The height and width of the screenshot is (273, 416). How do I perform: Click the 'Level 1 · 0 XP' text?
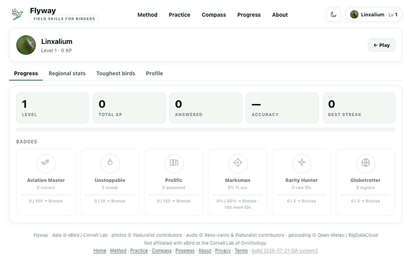pyautogui.click(x=56, y=50)
